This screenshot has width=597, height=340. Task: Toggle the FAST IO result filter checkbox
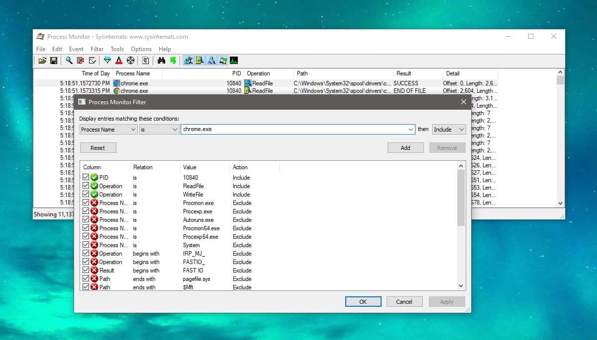[x=86, y=270]
